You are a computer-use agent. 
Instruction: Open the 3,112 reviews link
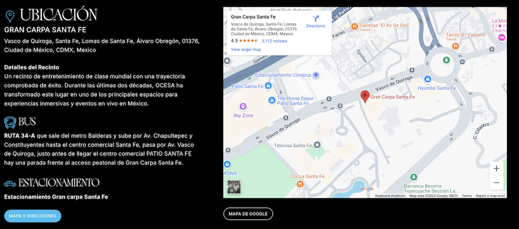[x=274, y=41]
